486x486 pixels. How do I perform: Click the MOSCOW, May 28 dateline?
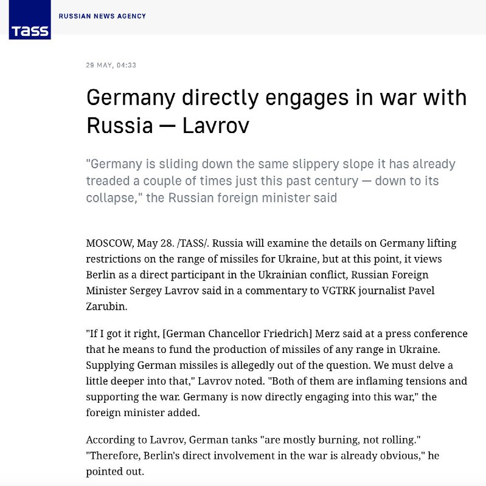[130, 244]
